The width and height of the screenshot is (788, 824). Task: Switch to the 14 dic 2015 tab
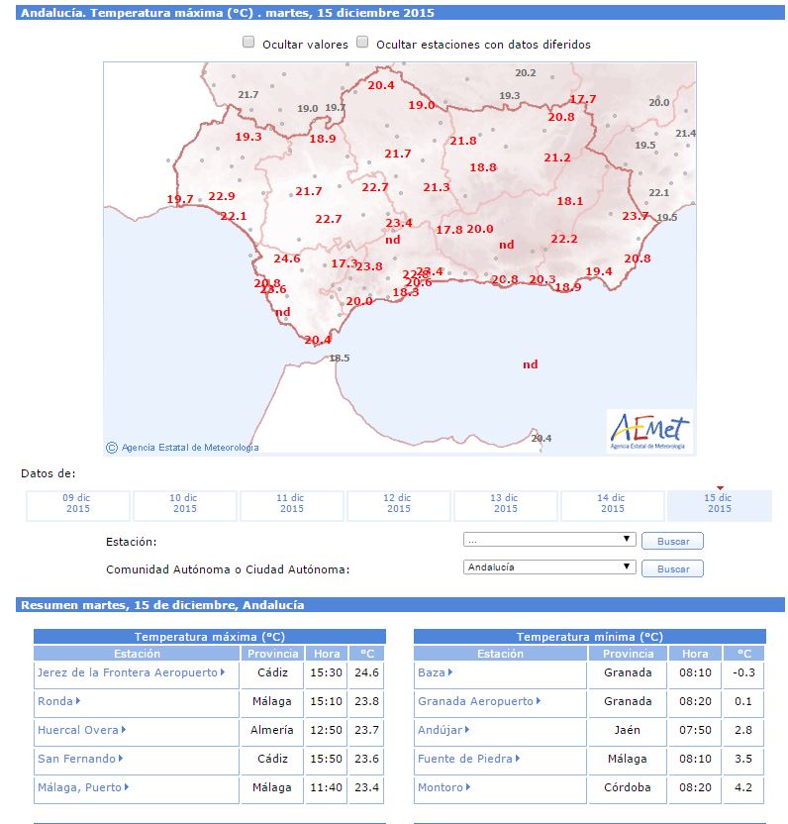(x=612, y=504)
